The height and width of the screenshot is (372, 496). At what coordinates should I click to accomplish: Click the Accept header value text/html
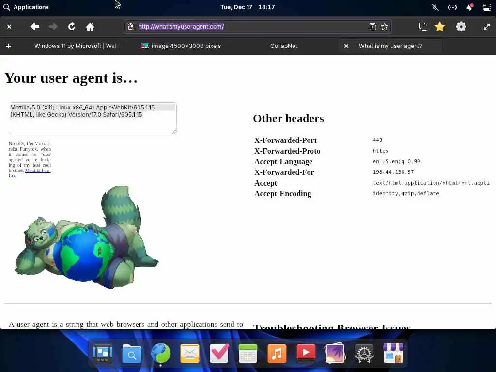coord(431,183)
